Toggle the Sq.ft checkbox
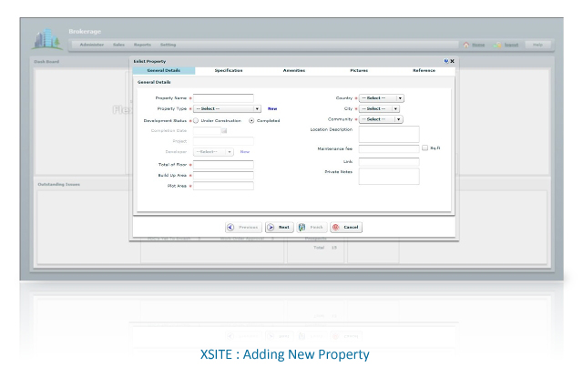The height and width of the screenshot is (377, 583). [x=424, y=148]
